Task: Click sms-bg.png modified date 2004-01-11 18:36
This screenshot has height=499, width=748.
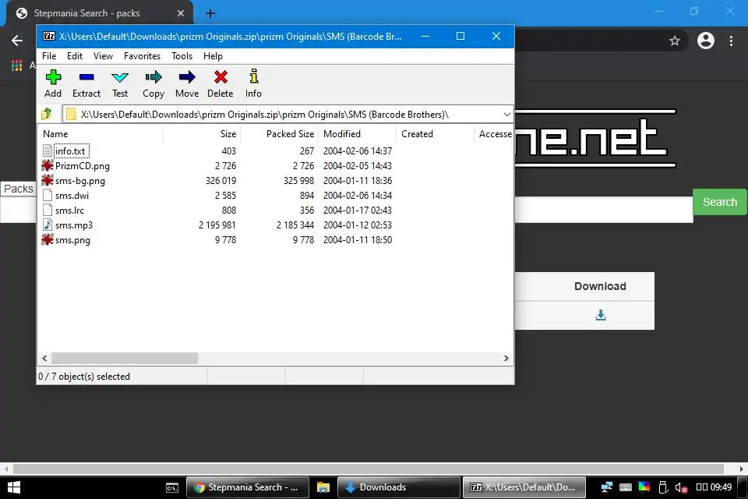Action: (x=358, y=181)
